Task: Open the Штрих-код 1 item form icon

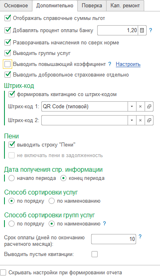Action: 149,107
